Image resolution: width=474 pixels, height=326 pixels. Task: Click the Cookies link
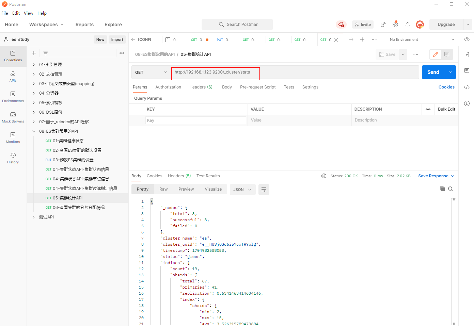446,87
